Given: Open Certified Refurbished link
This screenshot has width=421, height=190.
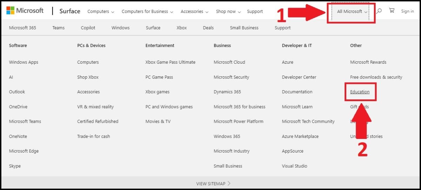Looking at the screenshot, I should tap(98, 121).
